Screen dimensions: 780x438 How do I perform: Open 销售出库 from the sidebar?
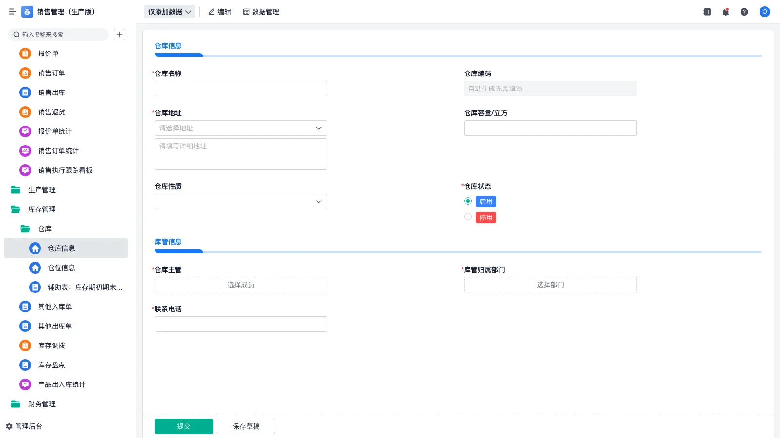51,92
